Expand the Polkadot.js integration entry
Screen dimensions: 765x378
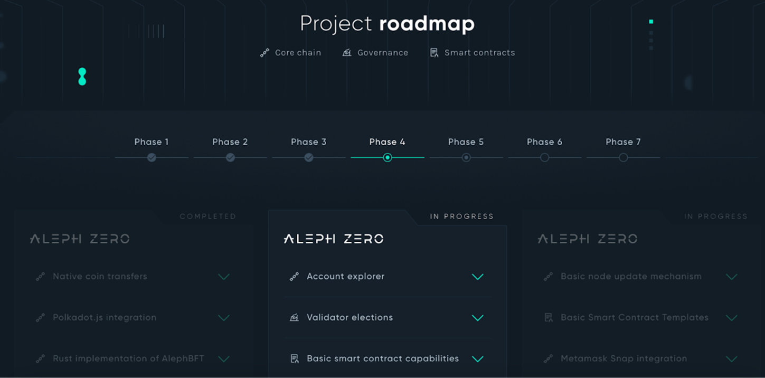click(x=224, y=318)
